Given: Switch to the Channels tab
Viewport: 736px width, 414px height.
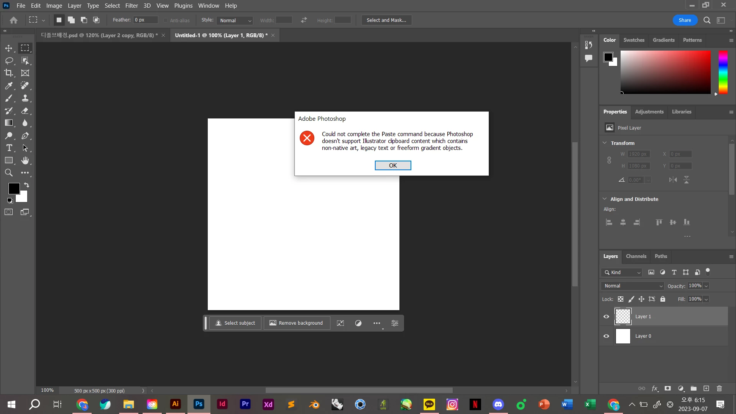Looking at the screenshot, I should [x=636, y=256].
